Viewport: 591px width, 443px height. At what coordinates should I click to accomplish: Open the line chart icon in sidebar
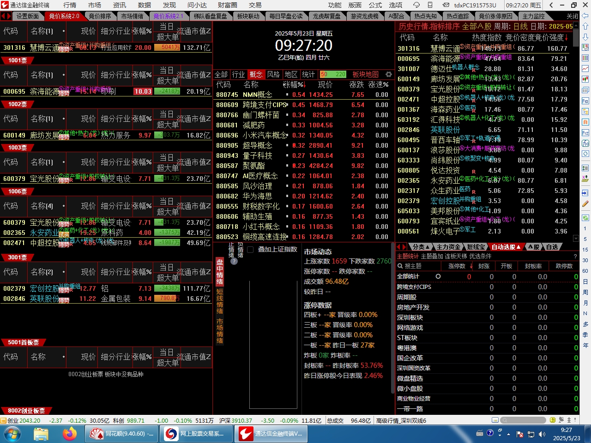585,68
